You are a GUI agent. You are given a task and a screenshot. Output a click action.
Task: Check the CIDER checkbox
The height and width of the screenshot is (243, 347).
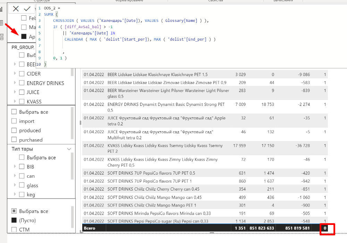click(x=22, y=74)
